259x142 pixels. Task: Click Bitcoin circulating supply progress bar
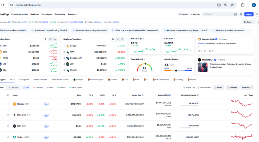coord(189,106)
